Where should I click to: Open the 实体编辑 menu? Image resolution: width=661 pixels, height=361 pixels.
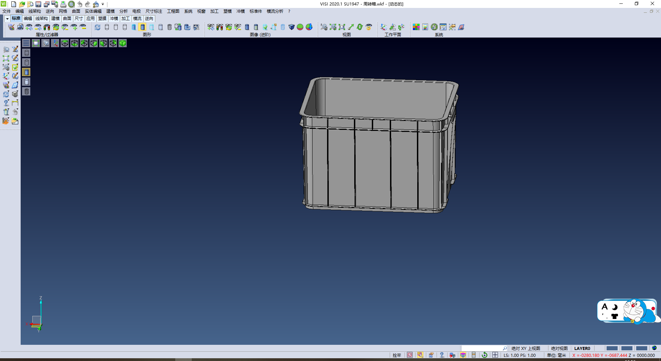point(93,11)
